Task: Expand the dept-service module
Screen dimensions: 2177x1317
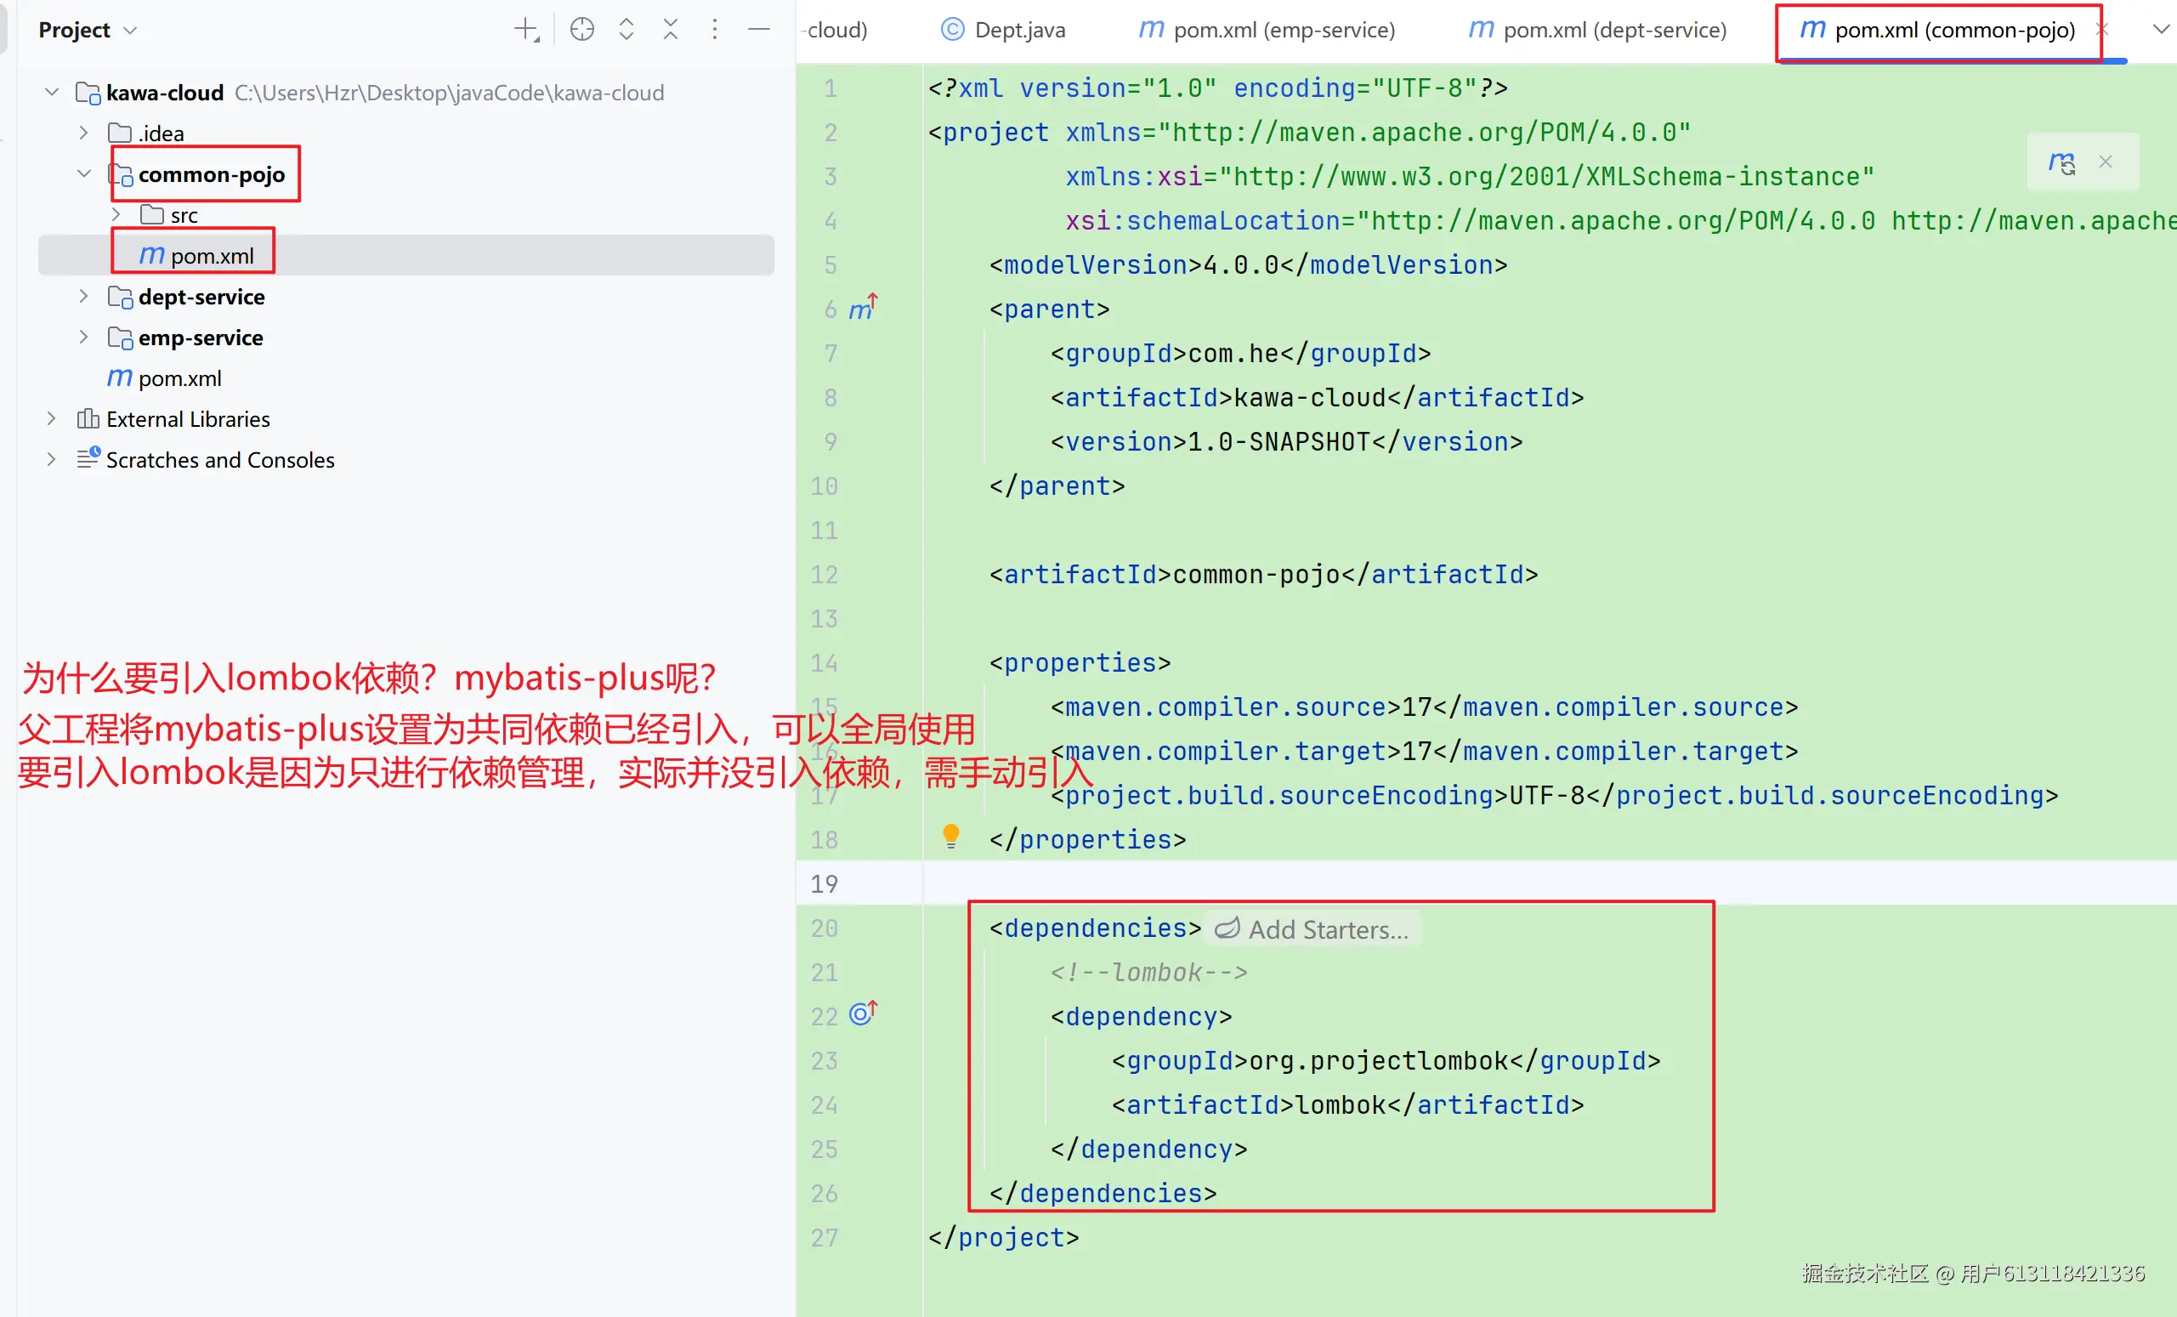Action: (84, 296)
